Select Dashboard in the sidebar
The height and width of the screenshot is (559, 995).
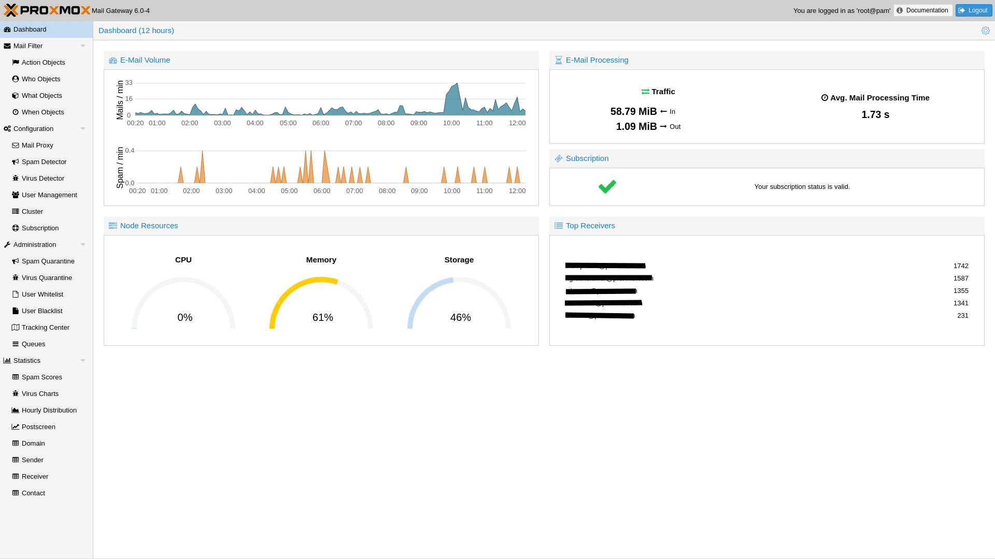click(30, 30)
